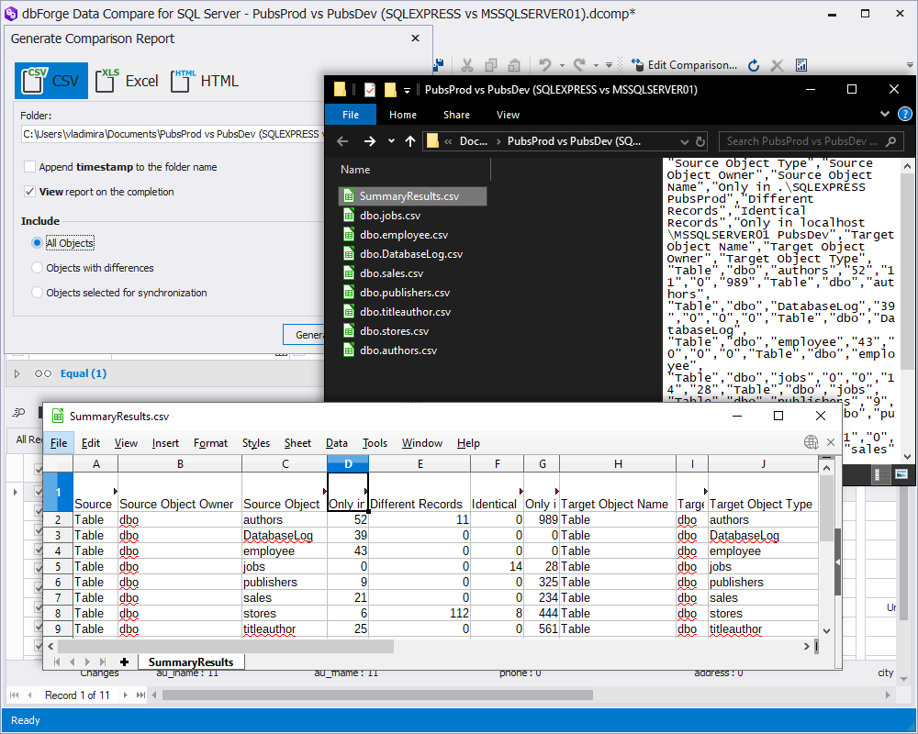Image resolution: width=918 pixels, height=734 pixels.
Task: Open the Share ribbon tab in Explorer
Action: coord(456,115)
